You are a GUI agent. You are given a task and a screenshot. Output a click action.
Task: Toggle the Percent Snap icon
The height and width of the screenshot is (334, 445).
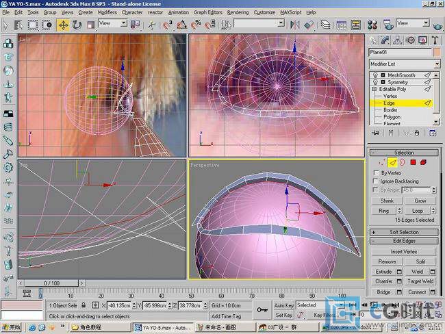pos(196,25)
